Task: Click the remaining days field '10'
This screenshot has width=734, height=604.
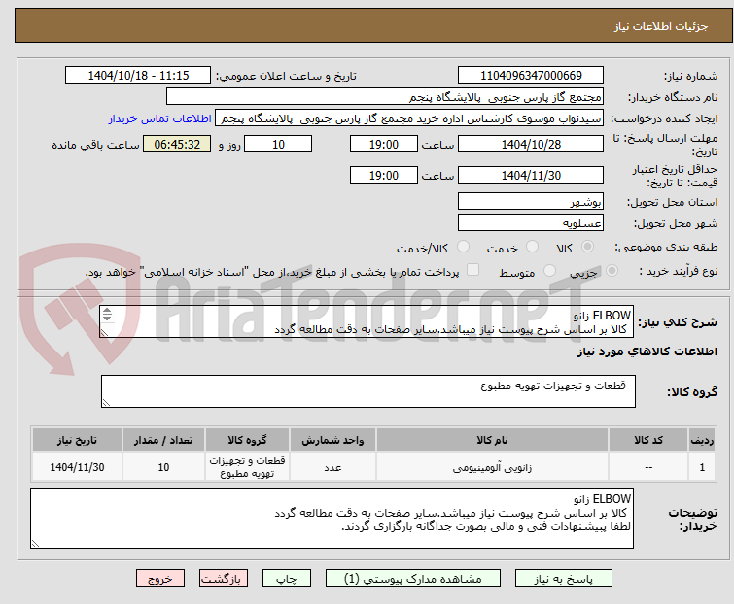Action: click(x=278, y=144)
